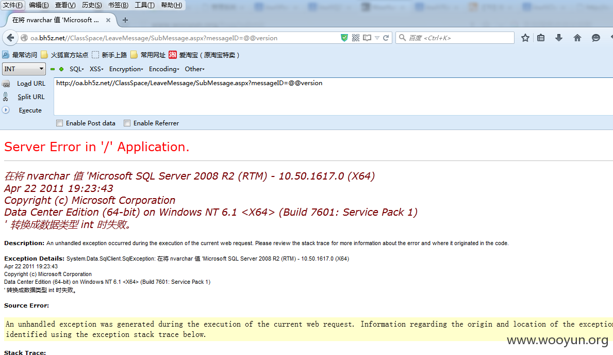Image resolution: width=613 pixels, height=355 pixels.
Task: Open the QR code icon in address bar
Action: click(x=355, y=38)
